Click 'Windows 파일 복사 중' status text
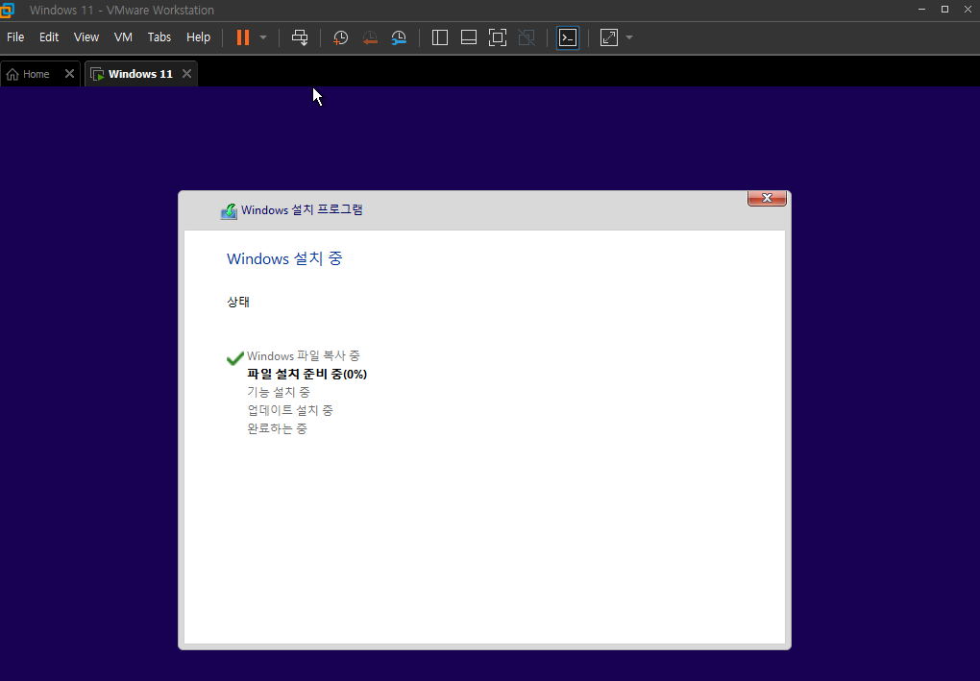The image size is (980, 681). [x=303, y=356]
